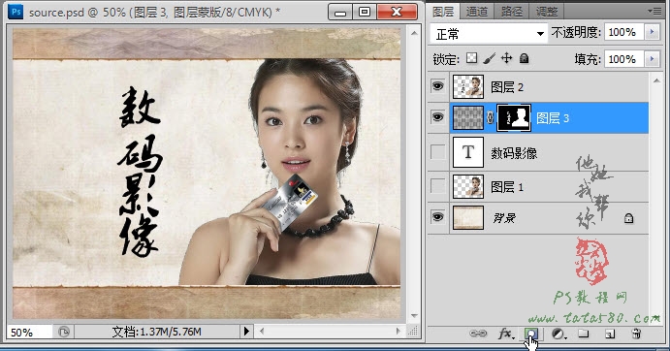This screenshot has height=351, width=670.
Task: Show the 数码影像 text layer visibility
Action: tap(437, 152)
